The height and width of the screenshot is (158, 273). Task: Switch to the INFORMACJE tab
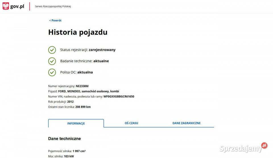point(76,124)
